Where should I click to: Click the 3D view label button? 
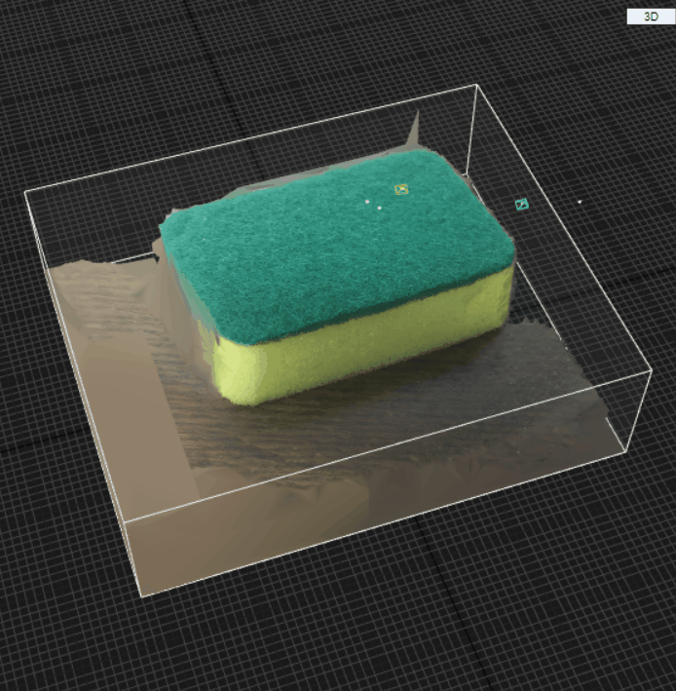click(x=651, y=17)
